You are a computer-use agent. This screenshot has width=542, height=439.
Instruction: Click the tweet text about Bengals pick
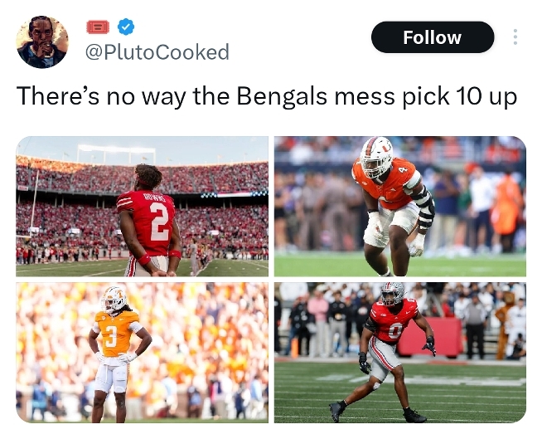(267, 96)
